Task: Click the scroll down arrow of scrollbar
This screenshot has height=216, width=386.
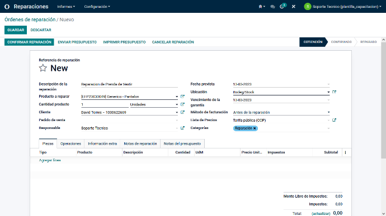Action: pyautogui.click(x=383, y=214)
